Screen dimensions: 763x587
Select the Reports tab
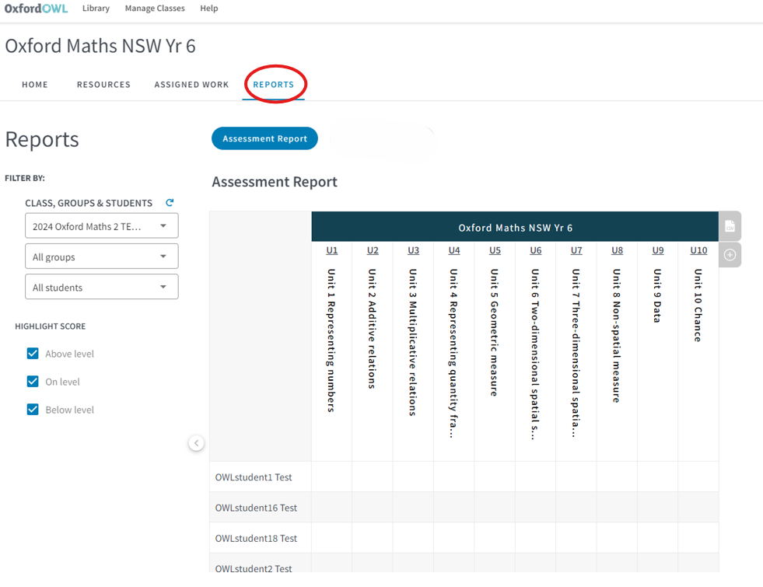274,85
